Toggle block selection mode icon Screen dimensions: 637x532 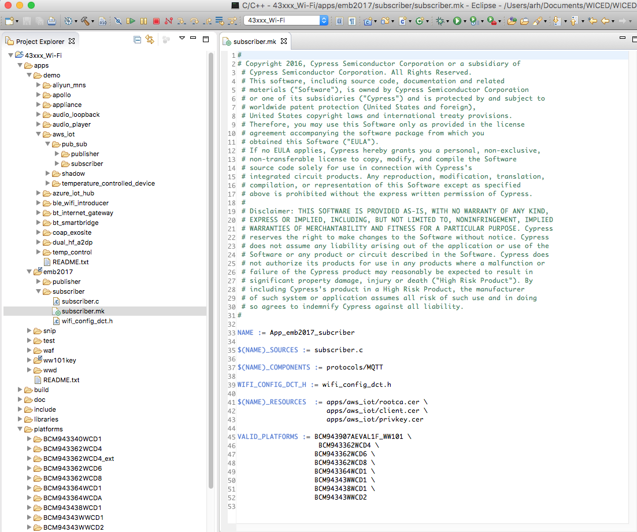click(339, 21)
